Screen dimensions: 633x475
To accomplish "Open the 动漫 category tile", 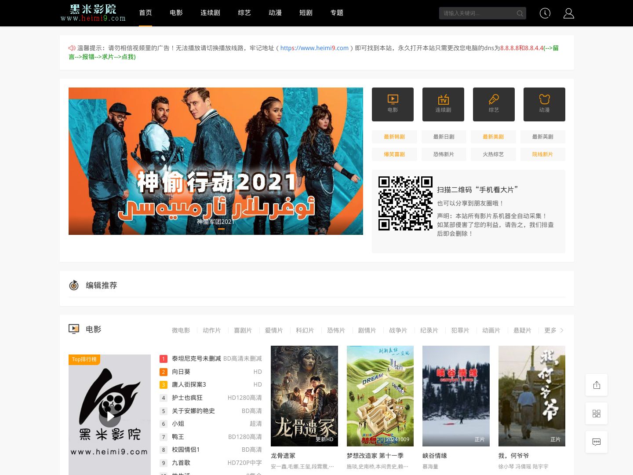I will pyautogui.click(x=544, y=104).
